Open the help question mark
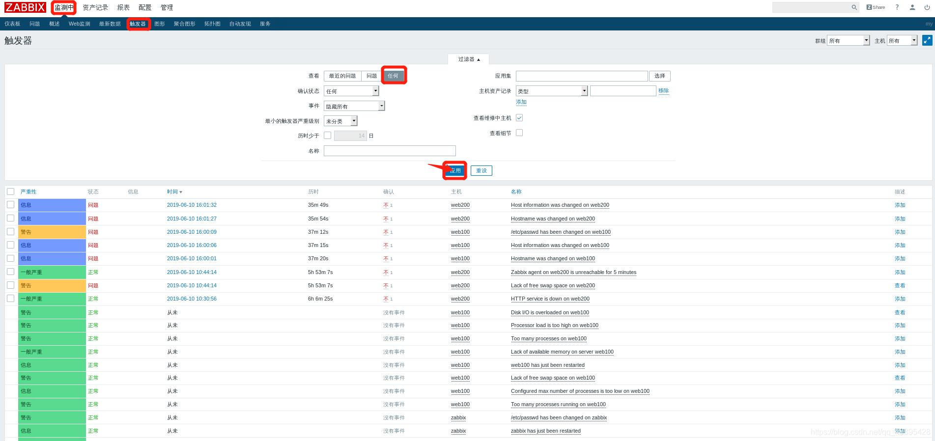This screenshot has width=935, height=441. [897, 7]
